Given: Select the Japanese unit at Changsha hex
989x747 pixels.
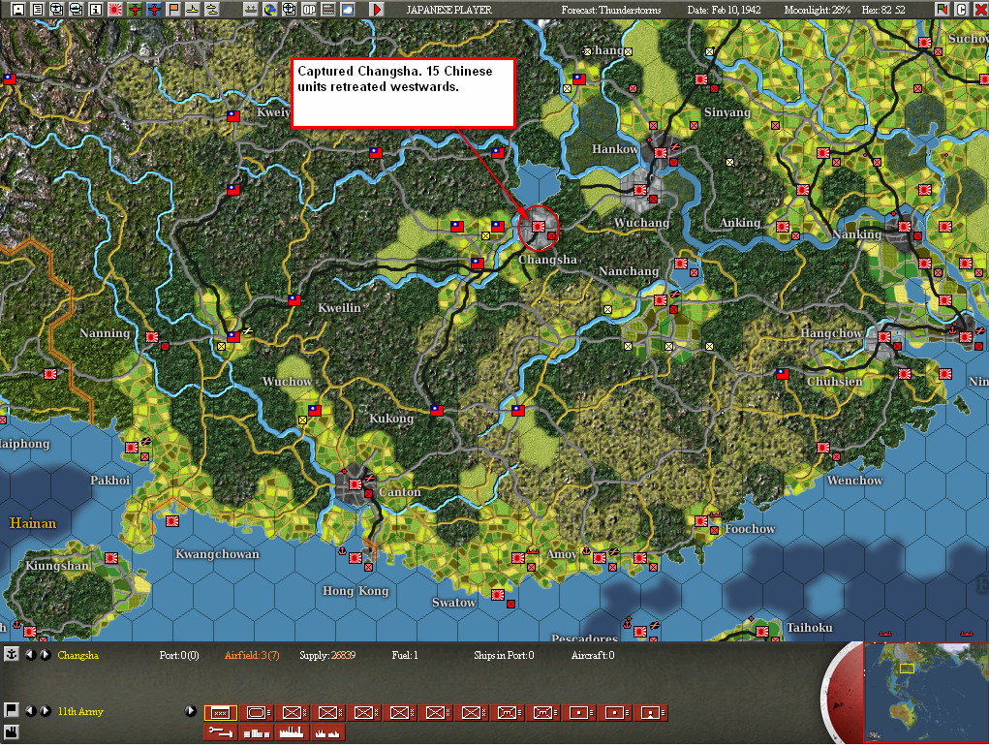Looking at the screenshot, I should [x=538, y=227].
